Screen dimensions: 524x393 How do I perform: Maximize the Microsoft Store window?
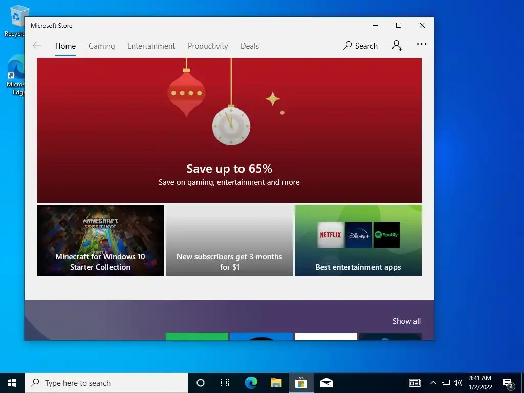click(398, 26)
